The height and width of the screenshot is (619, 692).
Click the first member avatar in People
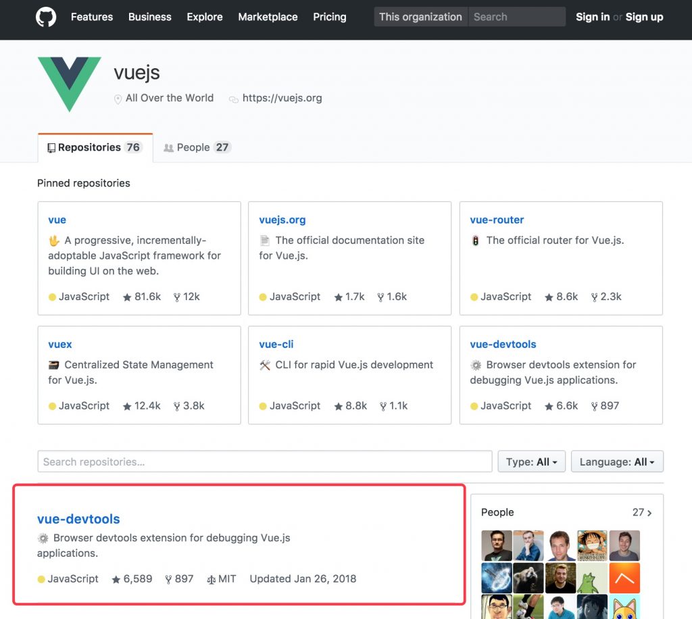(x=497, y=545)
